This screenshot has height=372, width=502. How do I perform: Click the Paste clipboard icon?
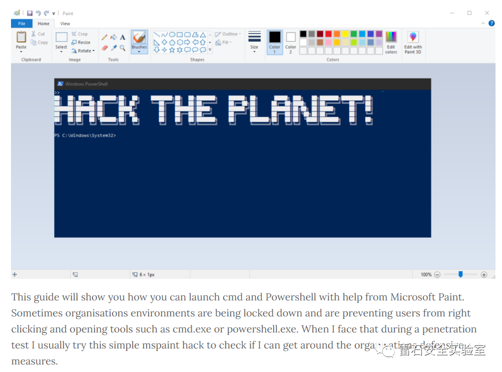point(21,37)
